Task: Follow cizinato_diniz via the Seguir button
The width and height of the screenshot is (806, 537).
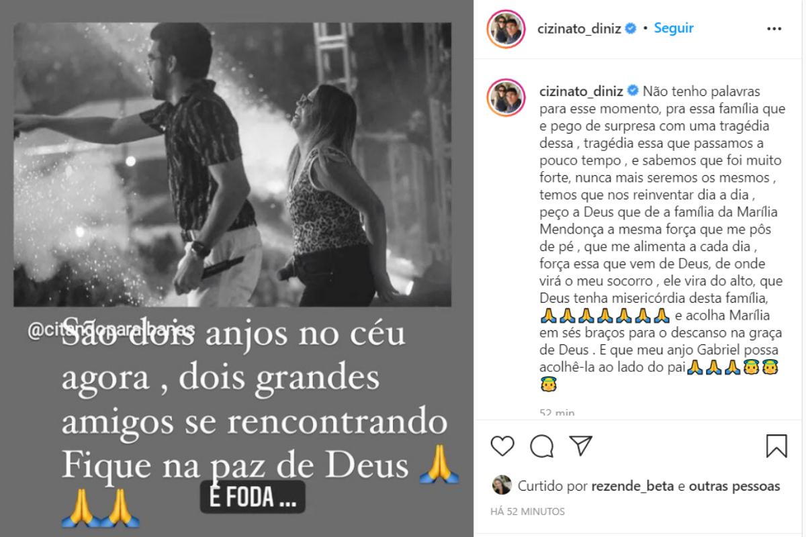Action: pyautogui.click(x=674, y=28)
